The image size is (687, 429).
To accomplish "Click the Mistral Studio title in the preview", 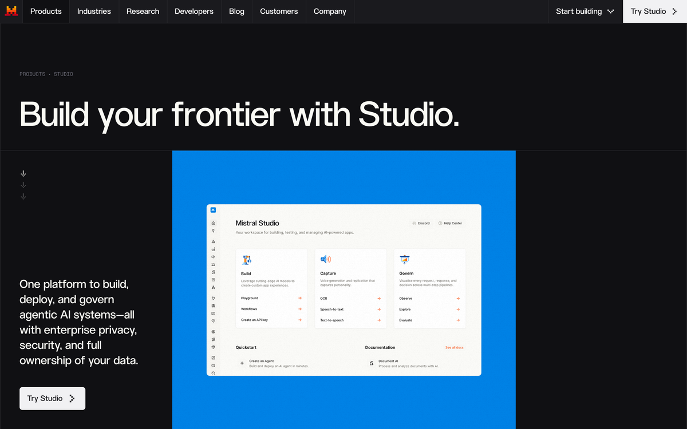I will click(258, 223).
